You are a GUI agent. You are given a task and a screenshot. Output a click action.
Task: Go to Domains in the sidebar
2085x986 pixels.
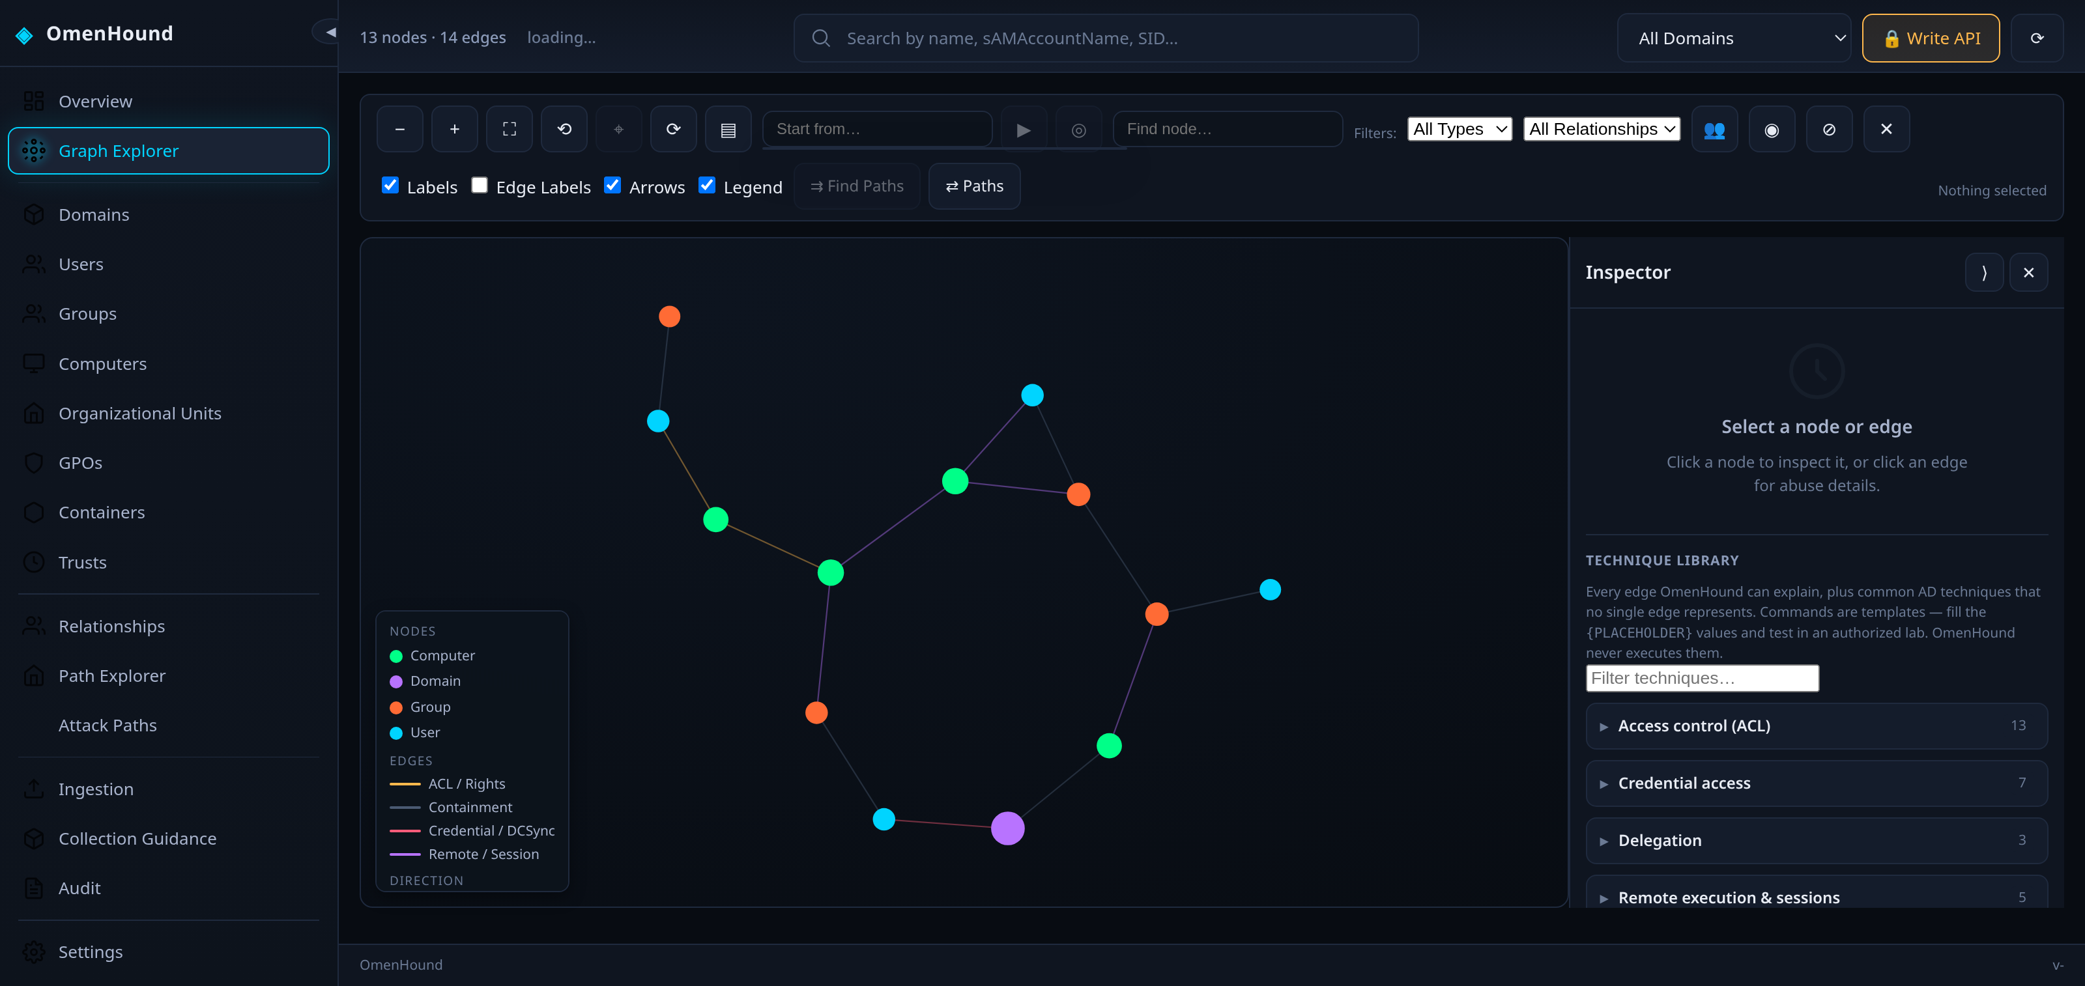coord(168,214)
